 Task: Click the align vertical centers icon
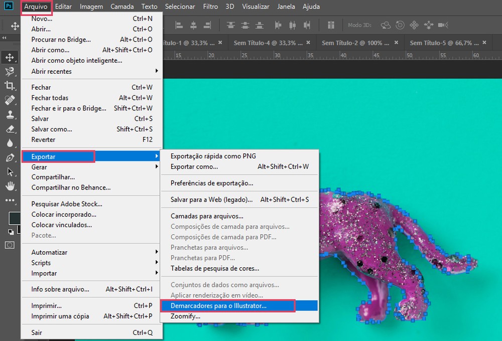click(244, 25)
